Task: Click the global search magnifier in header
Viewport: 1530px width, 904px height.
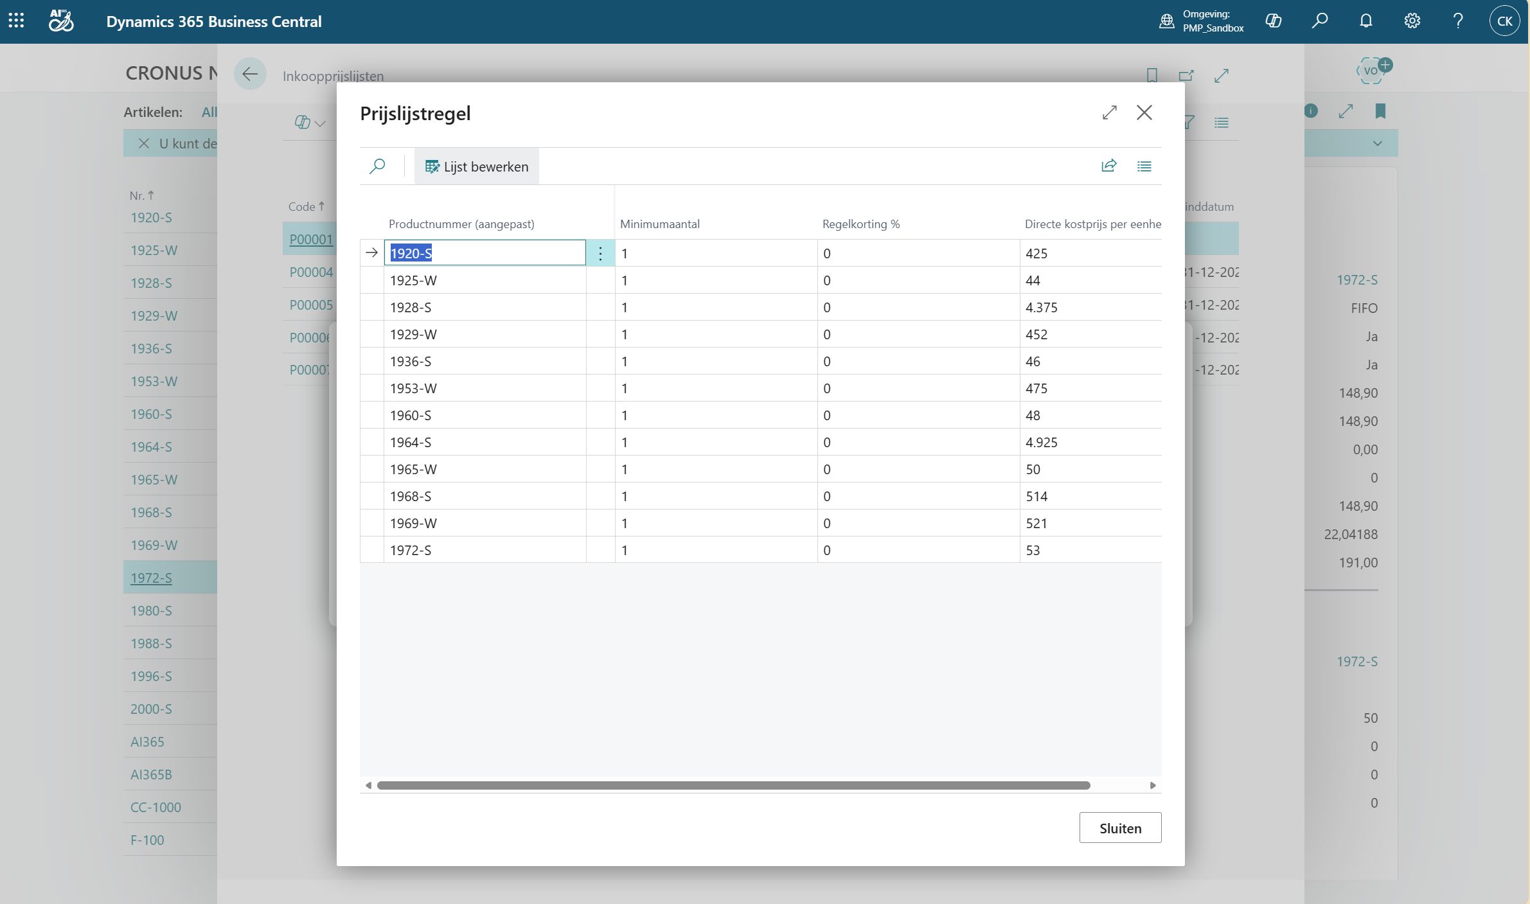Action: (1319, 21)
